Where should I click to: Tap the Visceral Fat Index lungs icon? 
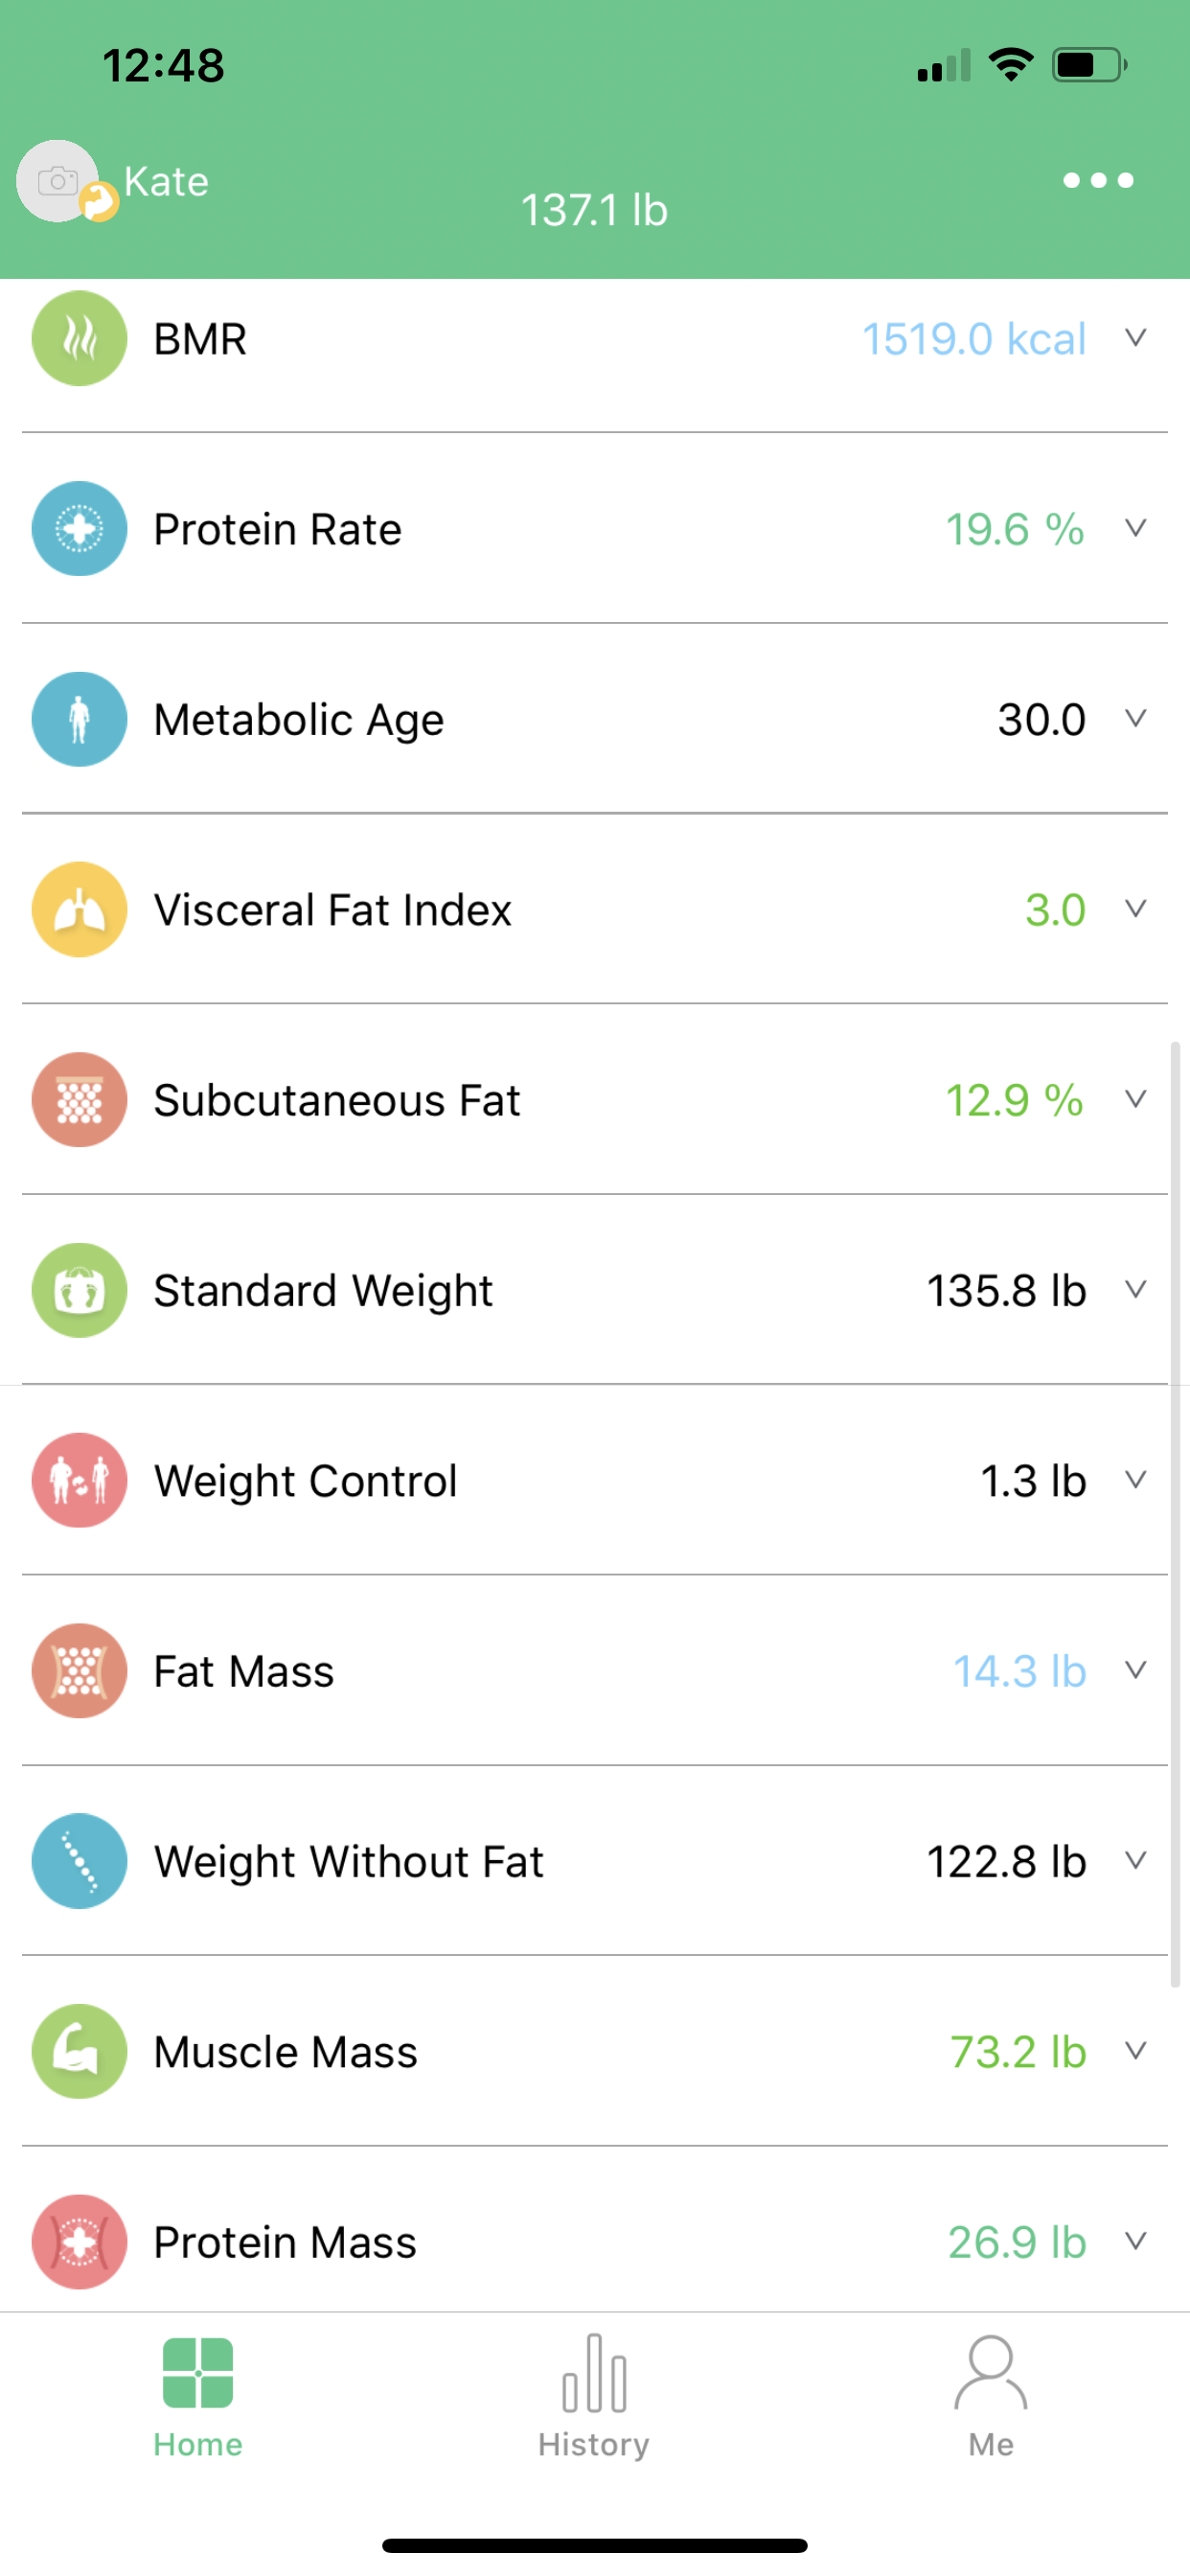click(79, 909)
